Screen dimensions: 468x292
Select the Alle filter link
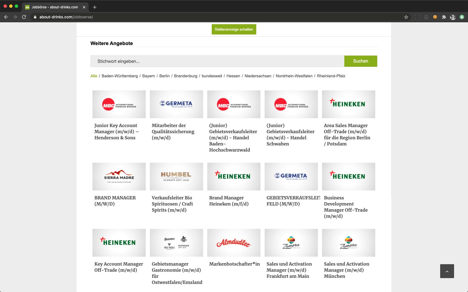pyautogui.click(x=94, y=76)
